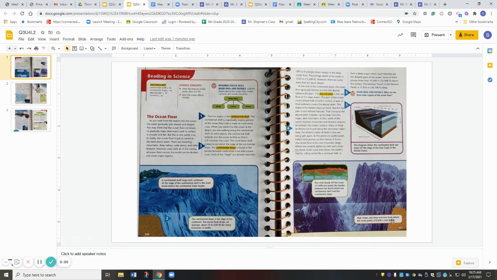Open the Format menu

[68, 39]
